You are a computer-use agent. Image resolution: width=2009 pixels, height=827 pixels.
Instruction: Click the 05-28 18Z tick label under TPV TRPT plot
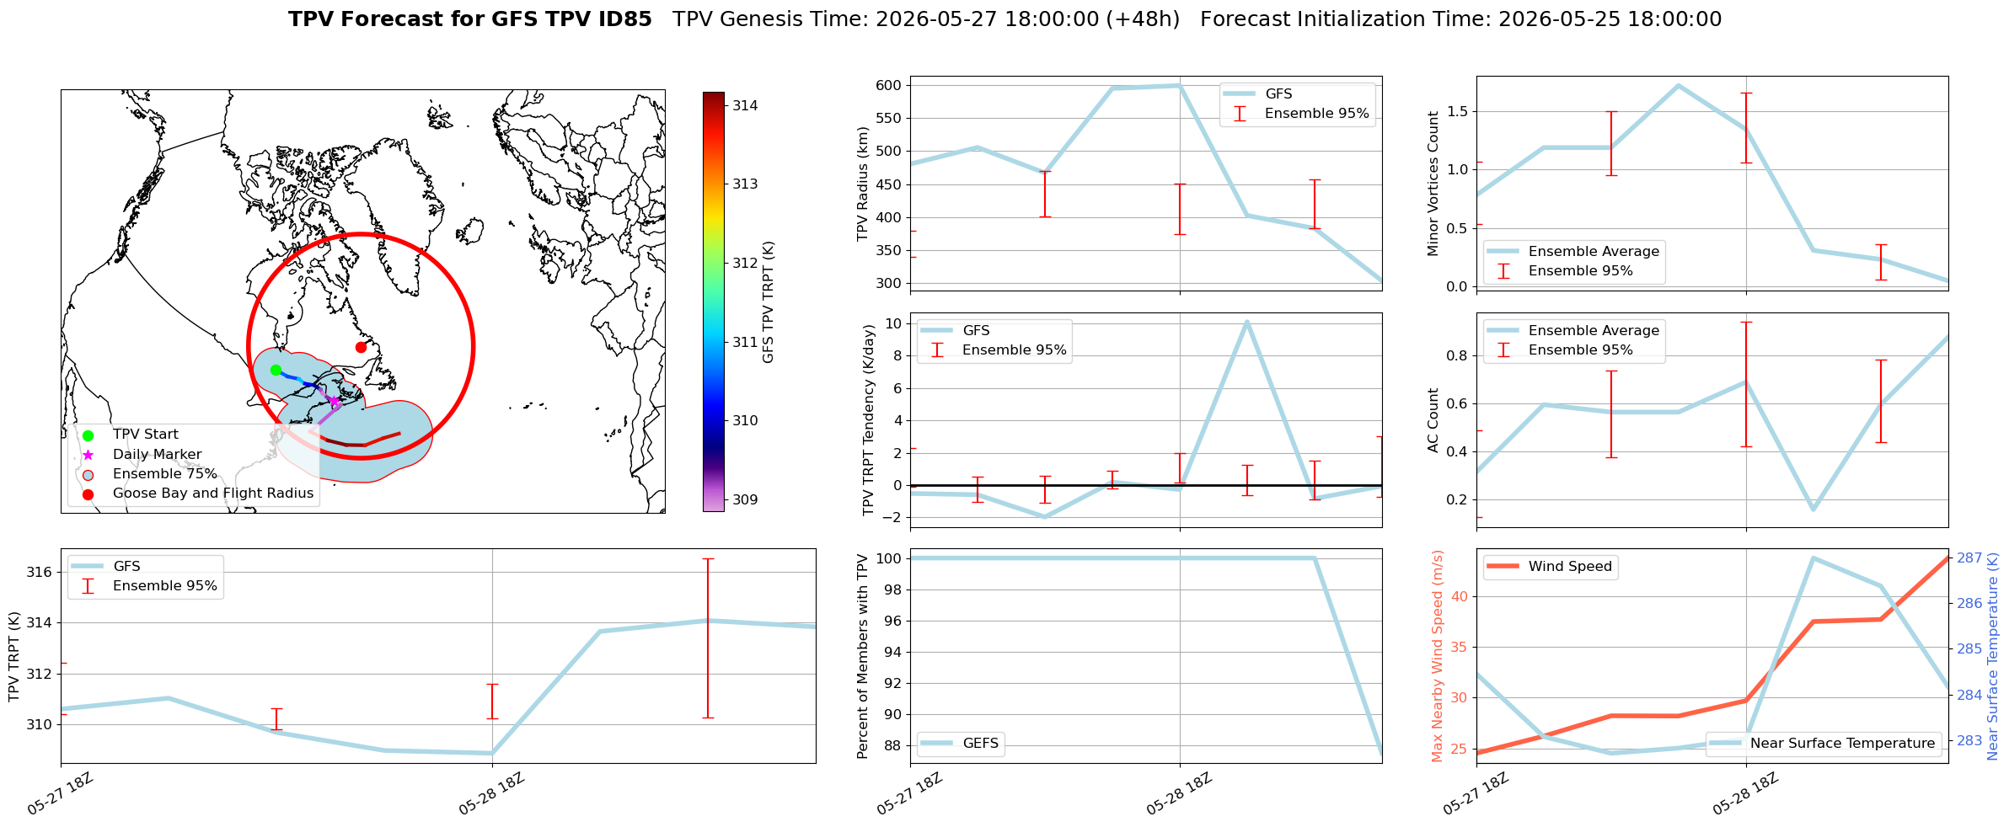coord(491,793)
